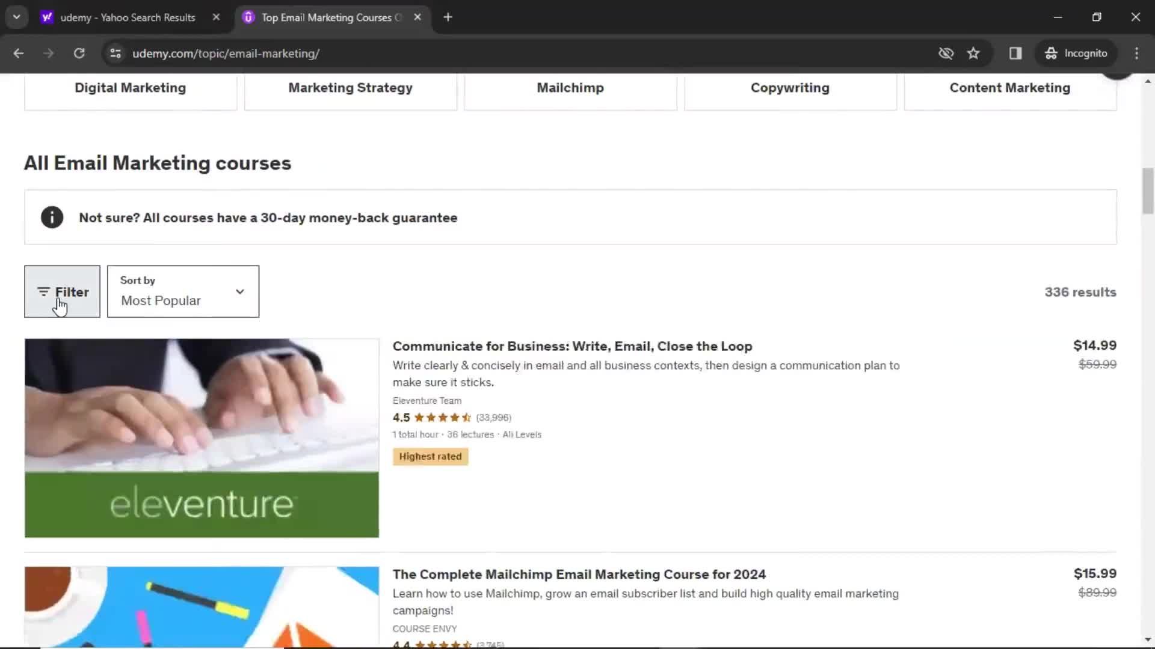Open the Communicate for Business course link
This screenshot has height=649, width=1155.
572,346
